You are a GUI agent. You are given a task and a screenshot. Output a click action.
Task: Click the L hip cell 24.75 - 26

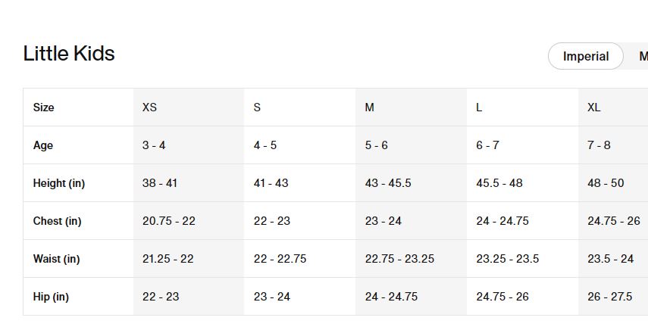502,297
